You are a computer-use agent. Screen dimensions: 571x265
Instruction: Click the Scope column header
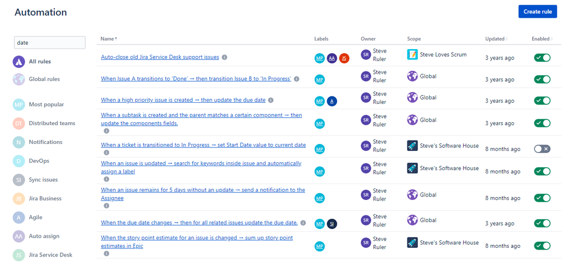(414, 39)
